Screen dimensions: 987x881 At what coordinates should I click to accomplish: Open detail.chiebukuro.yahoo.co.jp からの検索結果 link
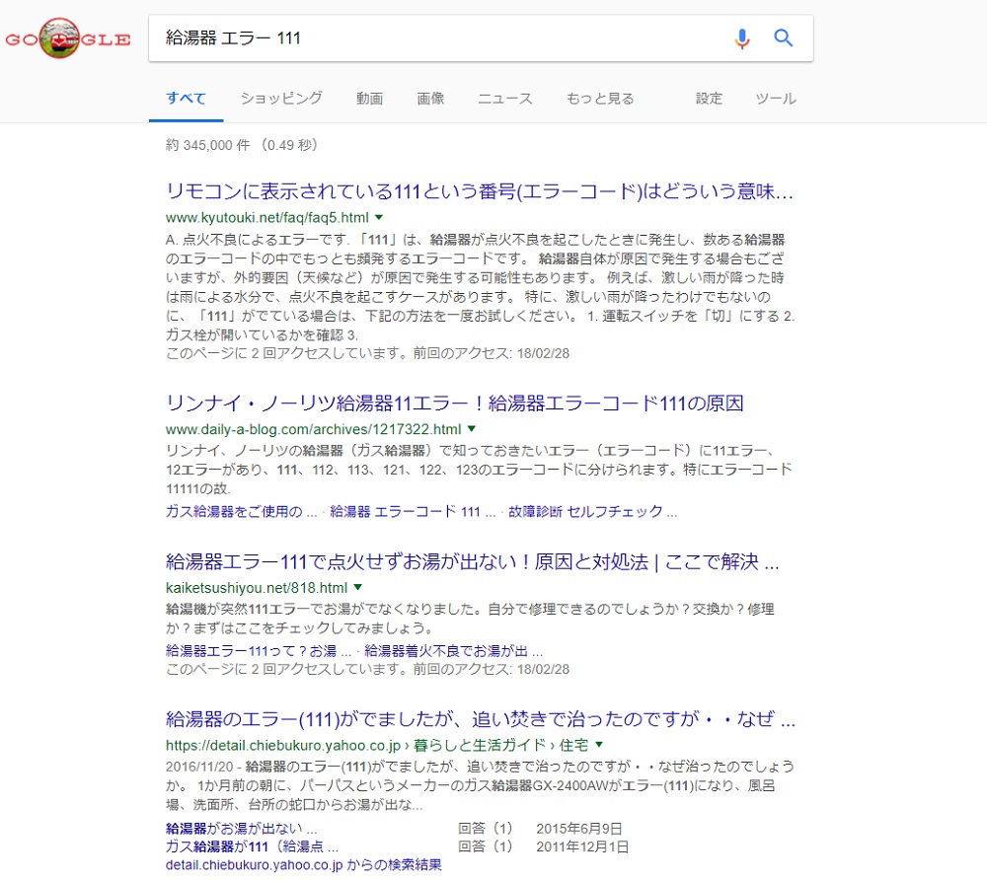[303, 865]
